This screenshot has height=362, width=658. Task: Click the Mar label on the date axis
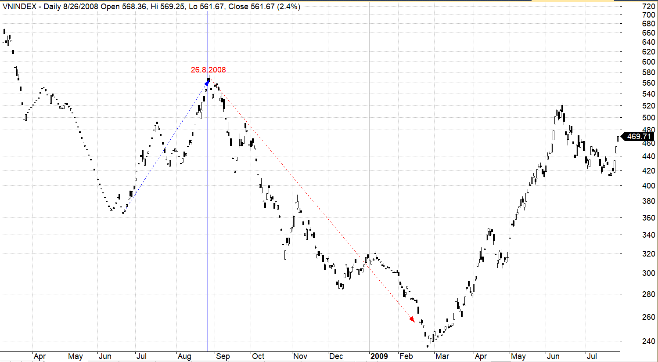[442, 356]
